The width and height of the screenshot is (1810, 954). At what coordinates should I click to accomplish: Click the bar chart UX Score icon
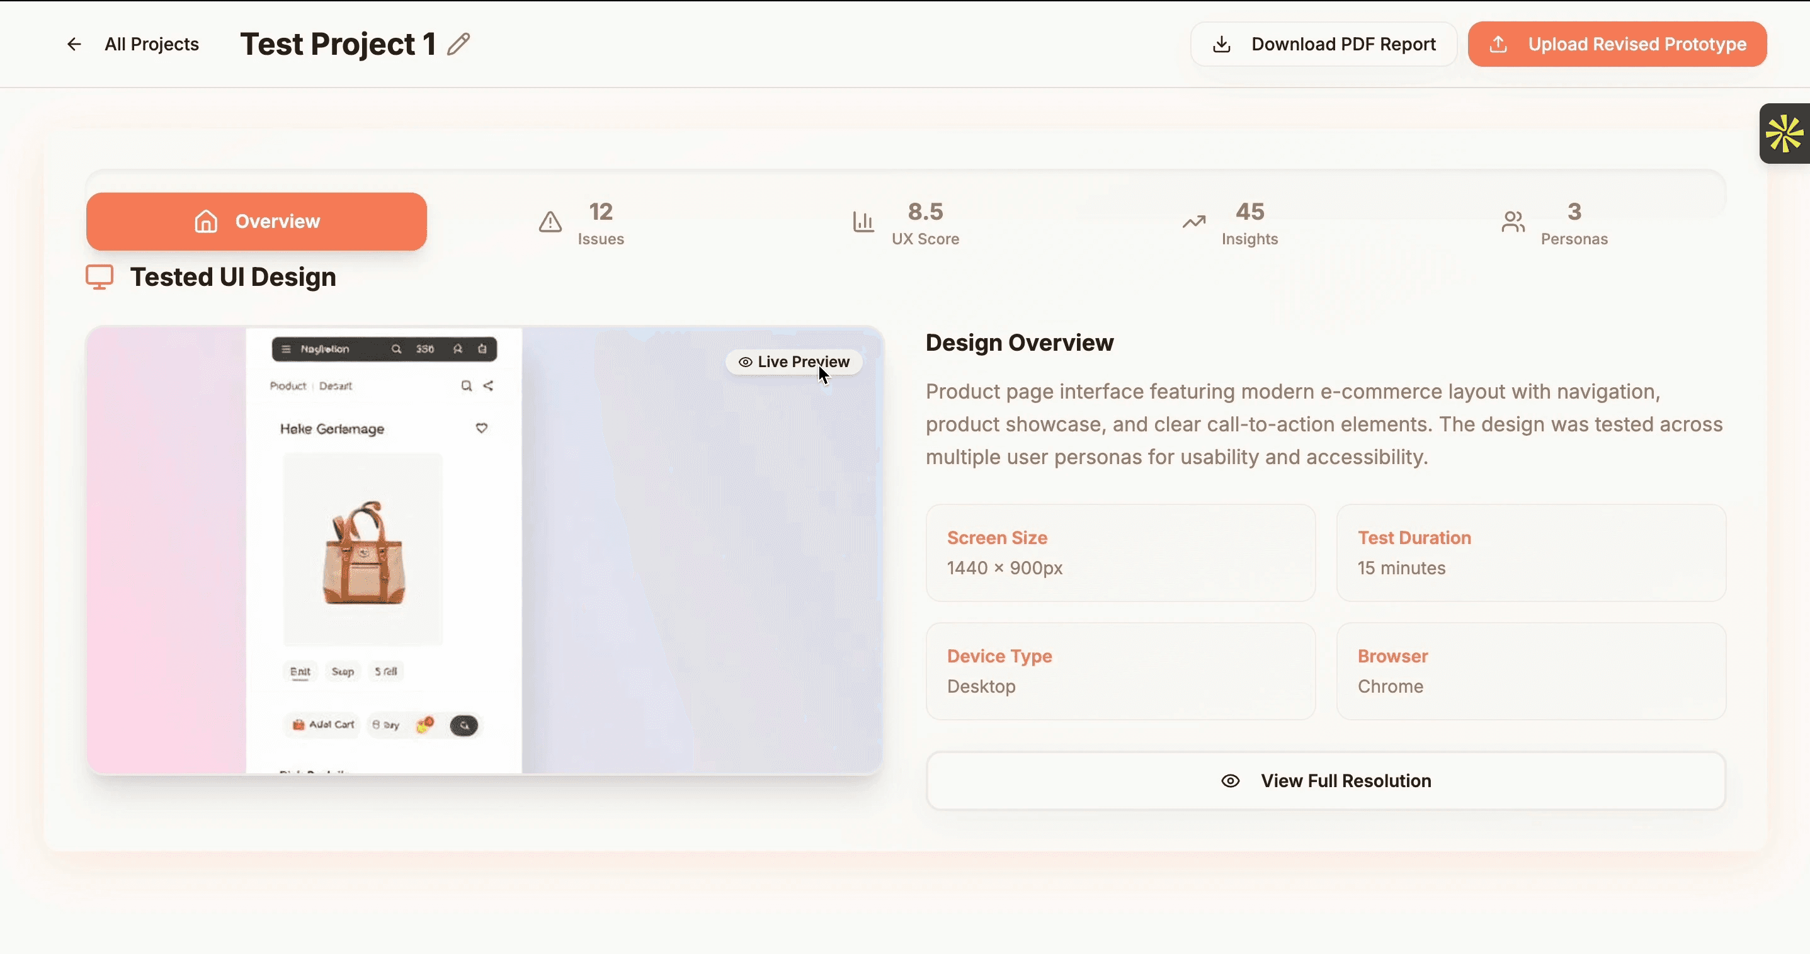pyautogui.click(x=863, y=222)
